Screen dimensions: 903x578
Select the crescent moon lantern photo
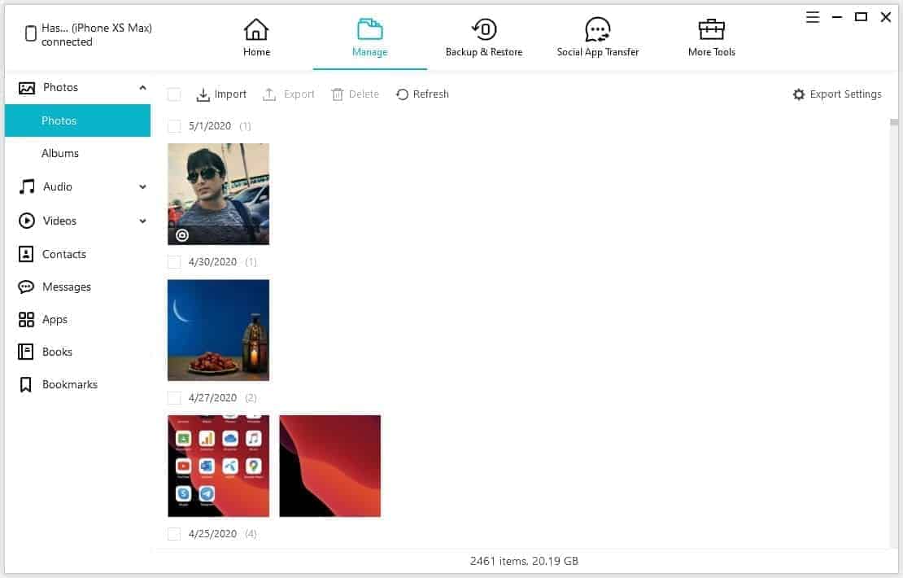click(x=218, y=330)
